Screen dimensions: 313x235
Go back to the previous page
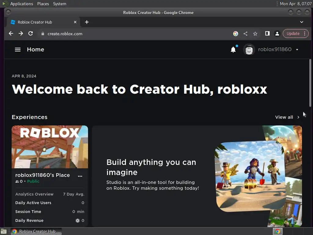point(11,34)
